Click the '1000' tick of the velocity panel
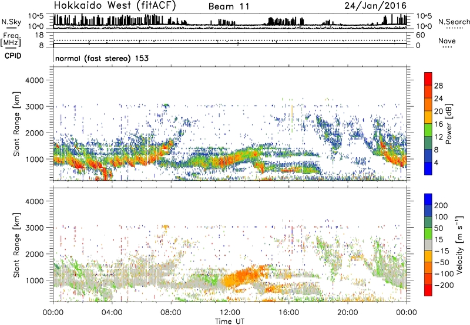Screen dimensions: 470x325 coord(35,280)
